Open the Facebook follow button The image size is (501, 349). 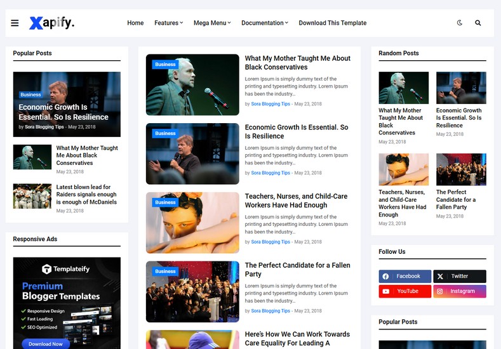404,276
